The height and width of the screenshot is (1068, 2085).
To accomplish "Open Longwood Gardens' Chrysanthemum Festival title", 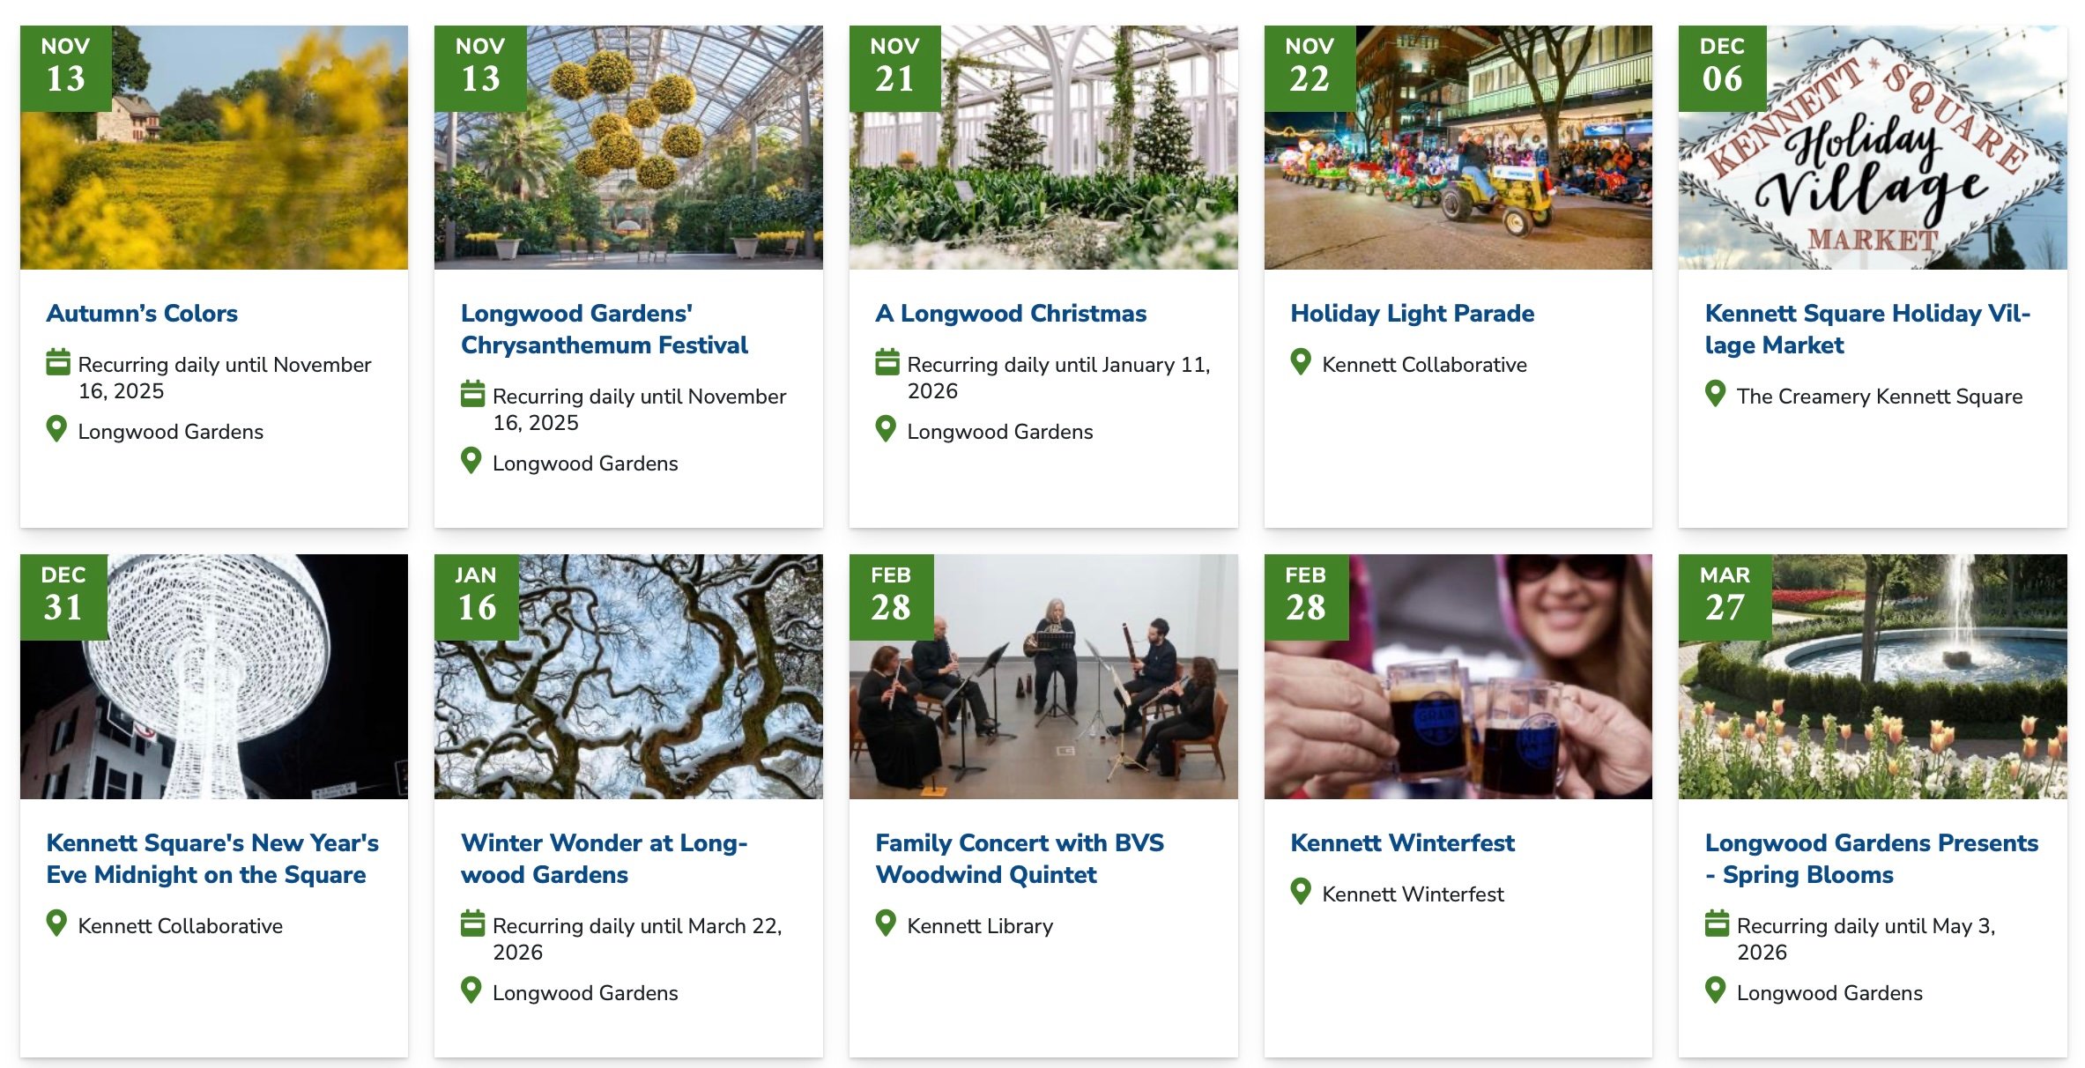I will tap(604, 329).
